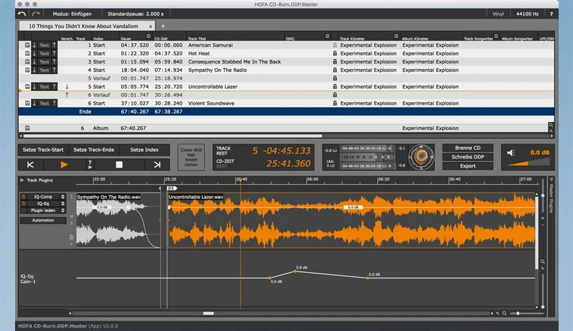Viewport: 573px width, 331px height.
Task: Click ISRC lock icon for Hot Heat
Action: pyautogui.click(x=334, y=53)
